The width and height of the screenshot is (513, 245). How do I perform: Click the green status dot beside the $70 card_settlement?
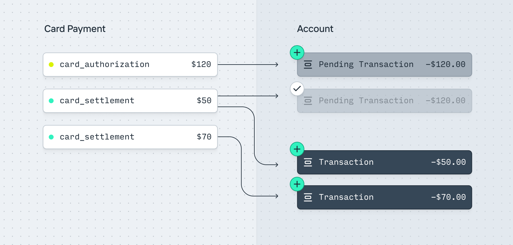point(51,137)
